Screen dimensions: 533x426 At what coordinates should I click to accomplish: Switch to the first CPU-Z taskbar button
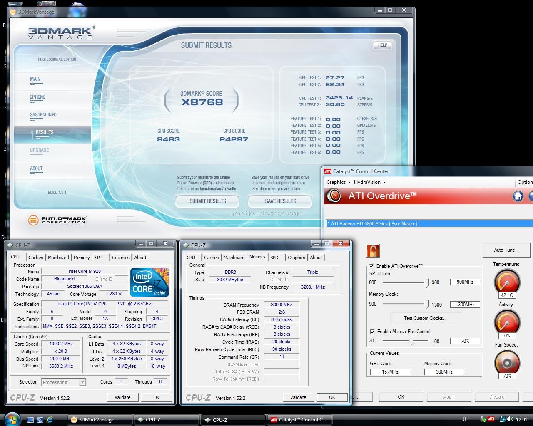166,420
